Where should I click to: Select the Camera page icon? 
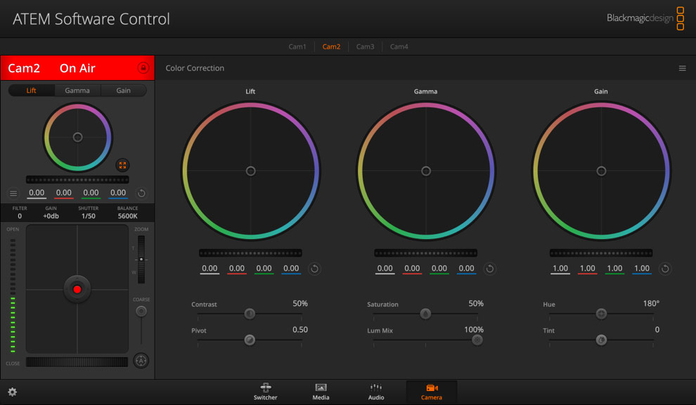(x=432, y=392)
